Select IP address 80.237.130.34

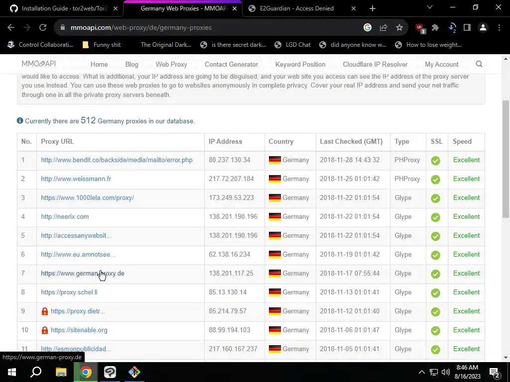pyautogui.click(x=230, y=160)
